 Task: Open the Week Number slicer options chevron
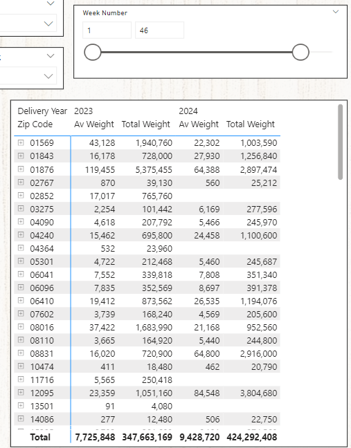(336, 12)
